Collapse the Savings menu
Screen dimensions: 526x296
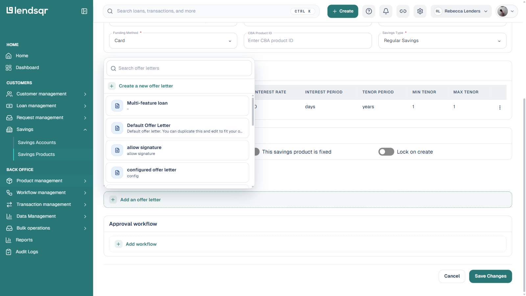(47, 130)
